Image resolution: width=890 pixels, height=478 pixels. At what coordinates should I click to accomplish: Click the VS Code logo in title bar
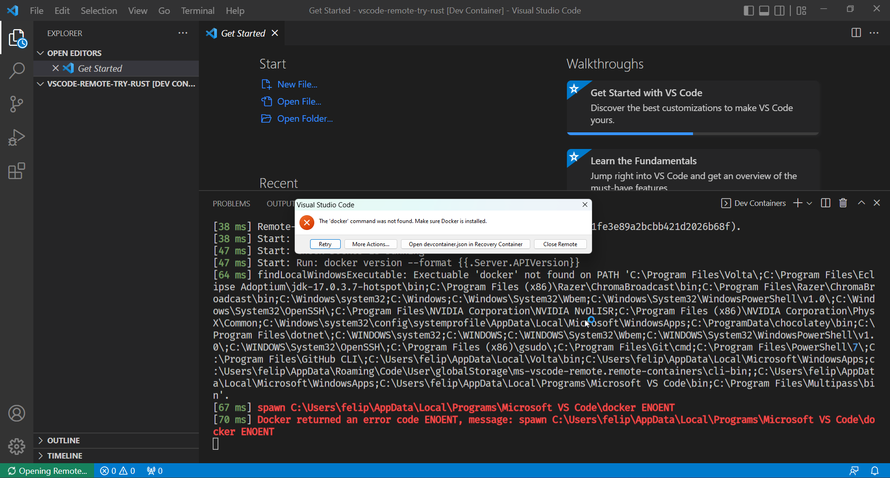[13, 10]
